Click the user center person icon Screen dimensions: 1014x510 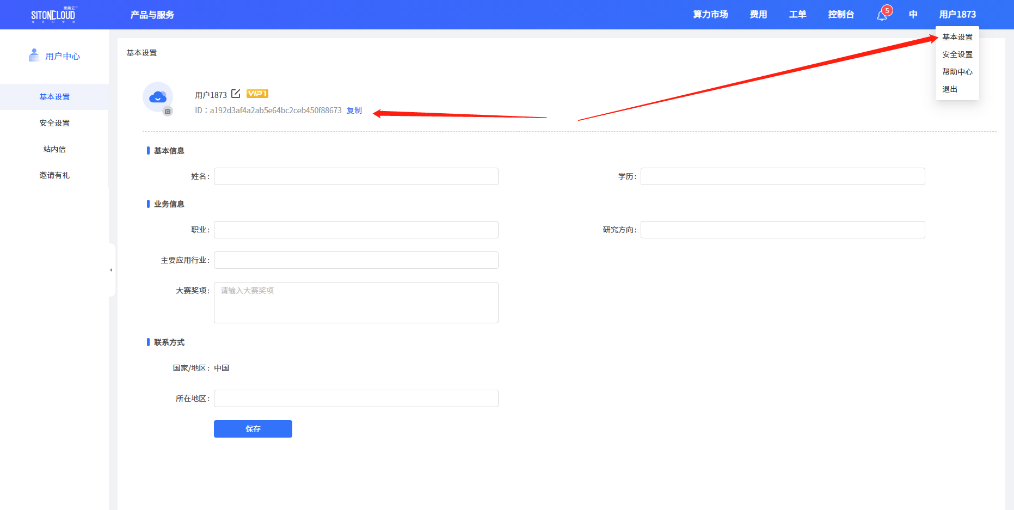[33, 55]
